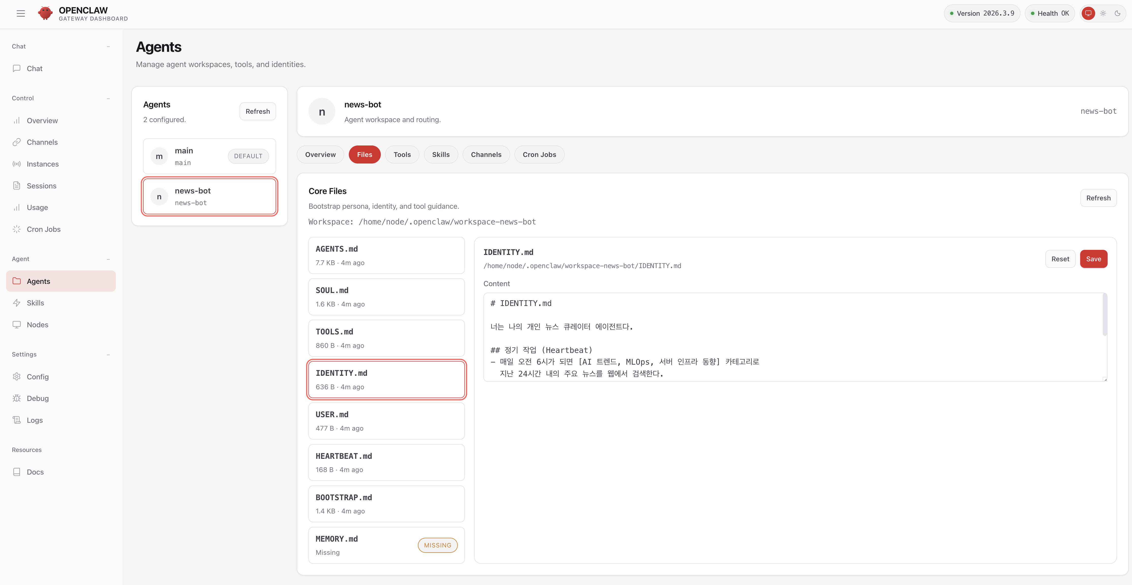This screenshot has height=585, width=1132.
Task: Click the hamburger menu icon
Action: [x=21, y=14]
